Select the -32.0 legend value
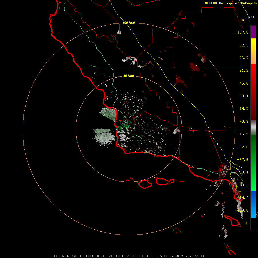 tap(243, 147)
